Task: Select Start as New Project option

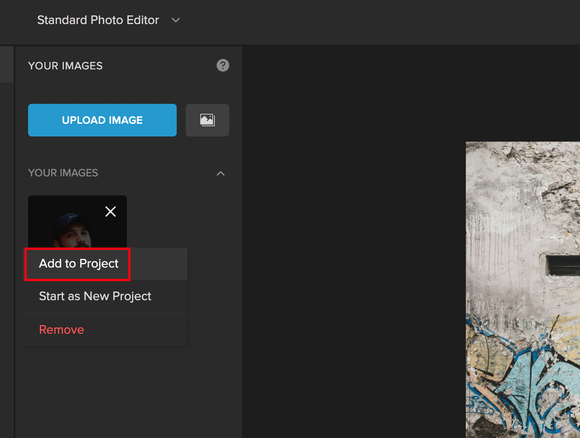Action: pyautogui.click(x=95, y=296)
